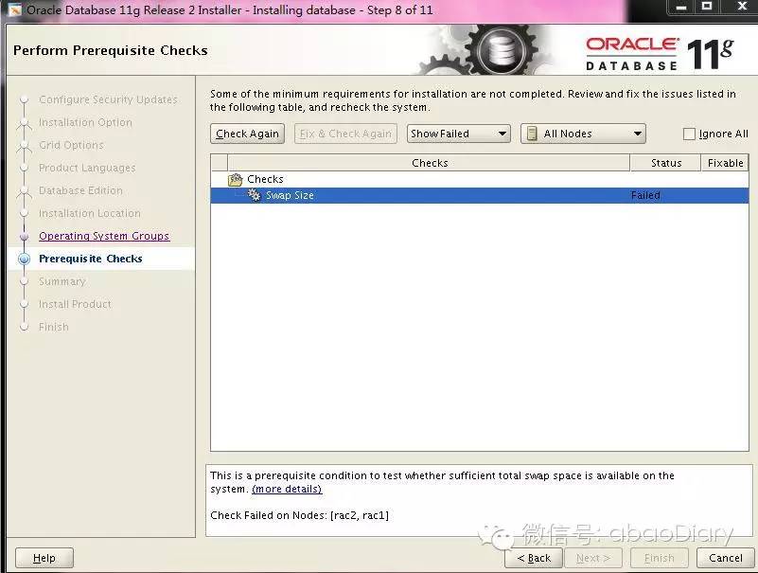The height and width of the screenshot is (573, 758).
Task: Minimize the installer window
Action: (x=681, y=7)
